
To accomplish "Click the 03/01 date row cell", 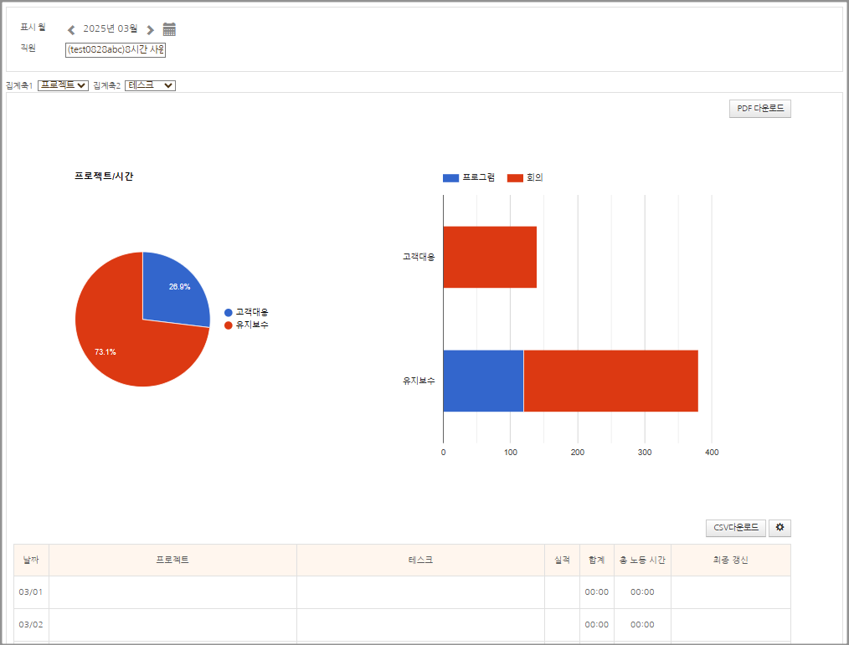I will point(31,592).
